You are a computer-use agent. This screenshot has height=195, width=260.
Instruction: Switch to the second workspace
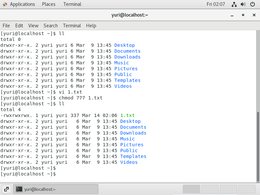(210, 189)
